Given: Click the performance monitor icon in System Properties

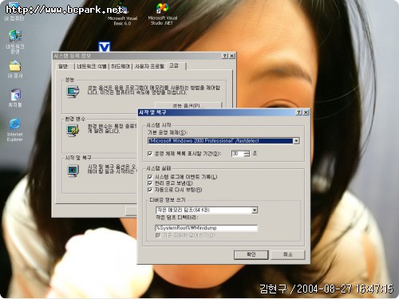Looking at the screenshot, I should pyautogui.click(x=73, y=92).
